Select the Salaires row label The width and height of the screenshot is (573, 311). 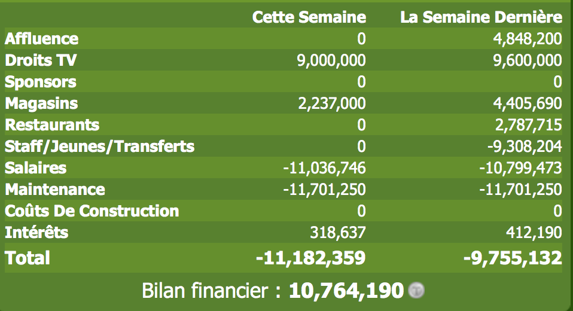35,168
